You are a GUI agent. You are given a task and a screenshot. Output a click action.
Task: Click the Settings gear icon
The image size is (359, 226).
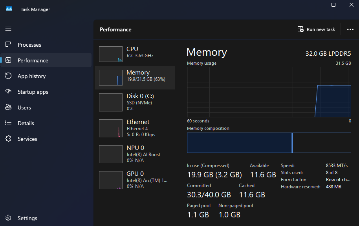(8, 218)
